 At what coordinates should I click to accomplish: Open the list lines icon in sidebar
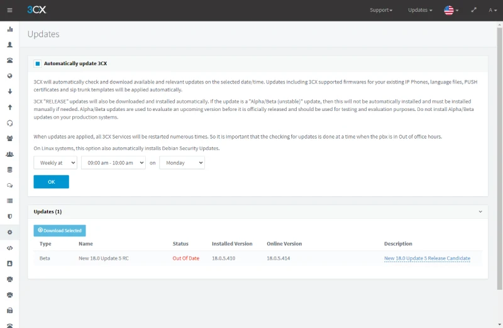pos(10,201)
